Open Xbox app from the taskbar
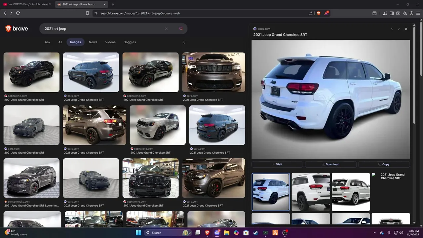The width and height of the screenshot is (423, 238). tap(265, 233)
